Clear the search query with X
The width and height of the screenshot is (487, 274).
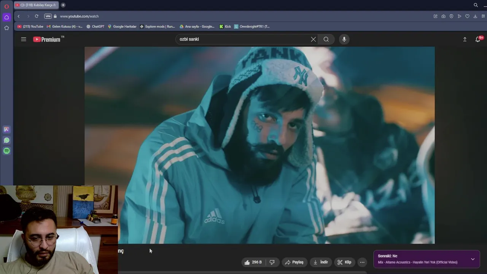pyautogui.click(x=314, y=39)
